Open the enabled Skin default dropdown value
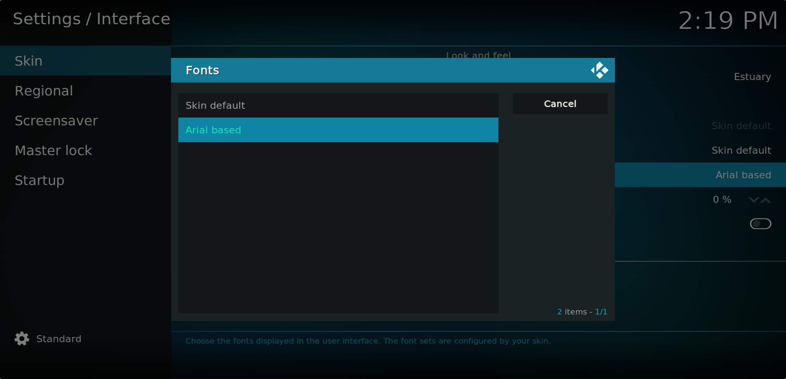The height and width of the screenshot is (379, 786). point(741,151)
